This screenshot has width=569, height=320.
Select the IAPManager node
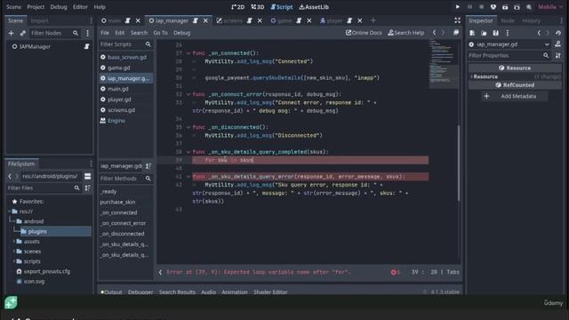(x=35, y=46)
